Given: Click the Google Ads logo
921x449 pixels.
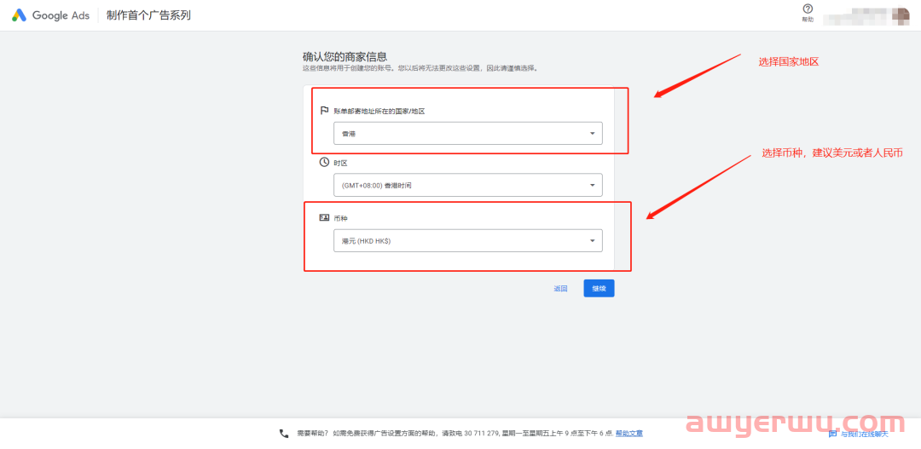Looking at the screenshot, I should (x=50, y=15).
